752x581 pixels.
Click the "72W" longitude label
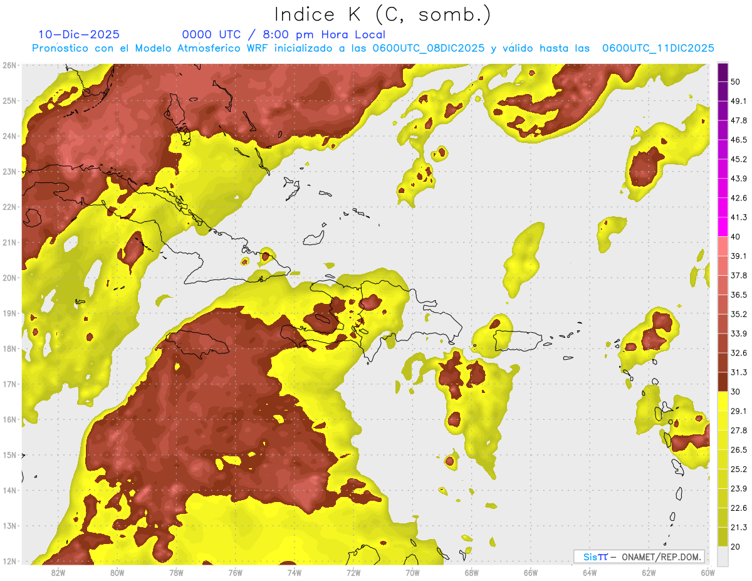(353, 573)
